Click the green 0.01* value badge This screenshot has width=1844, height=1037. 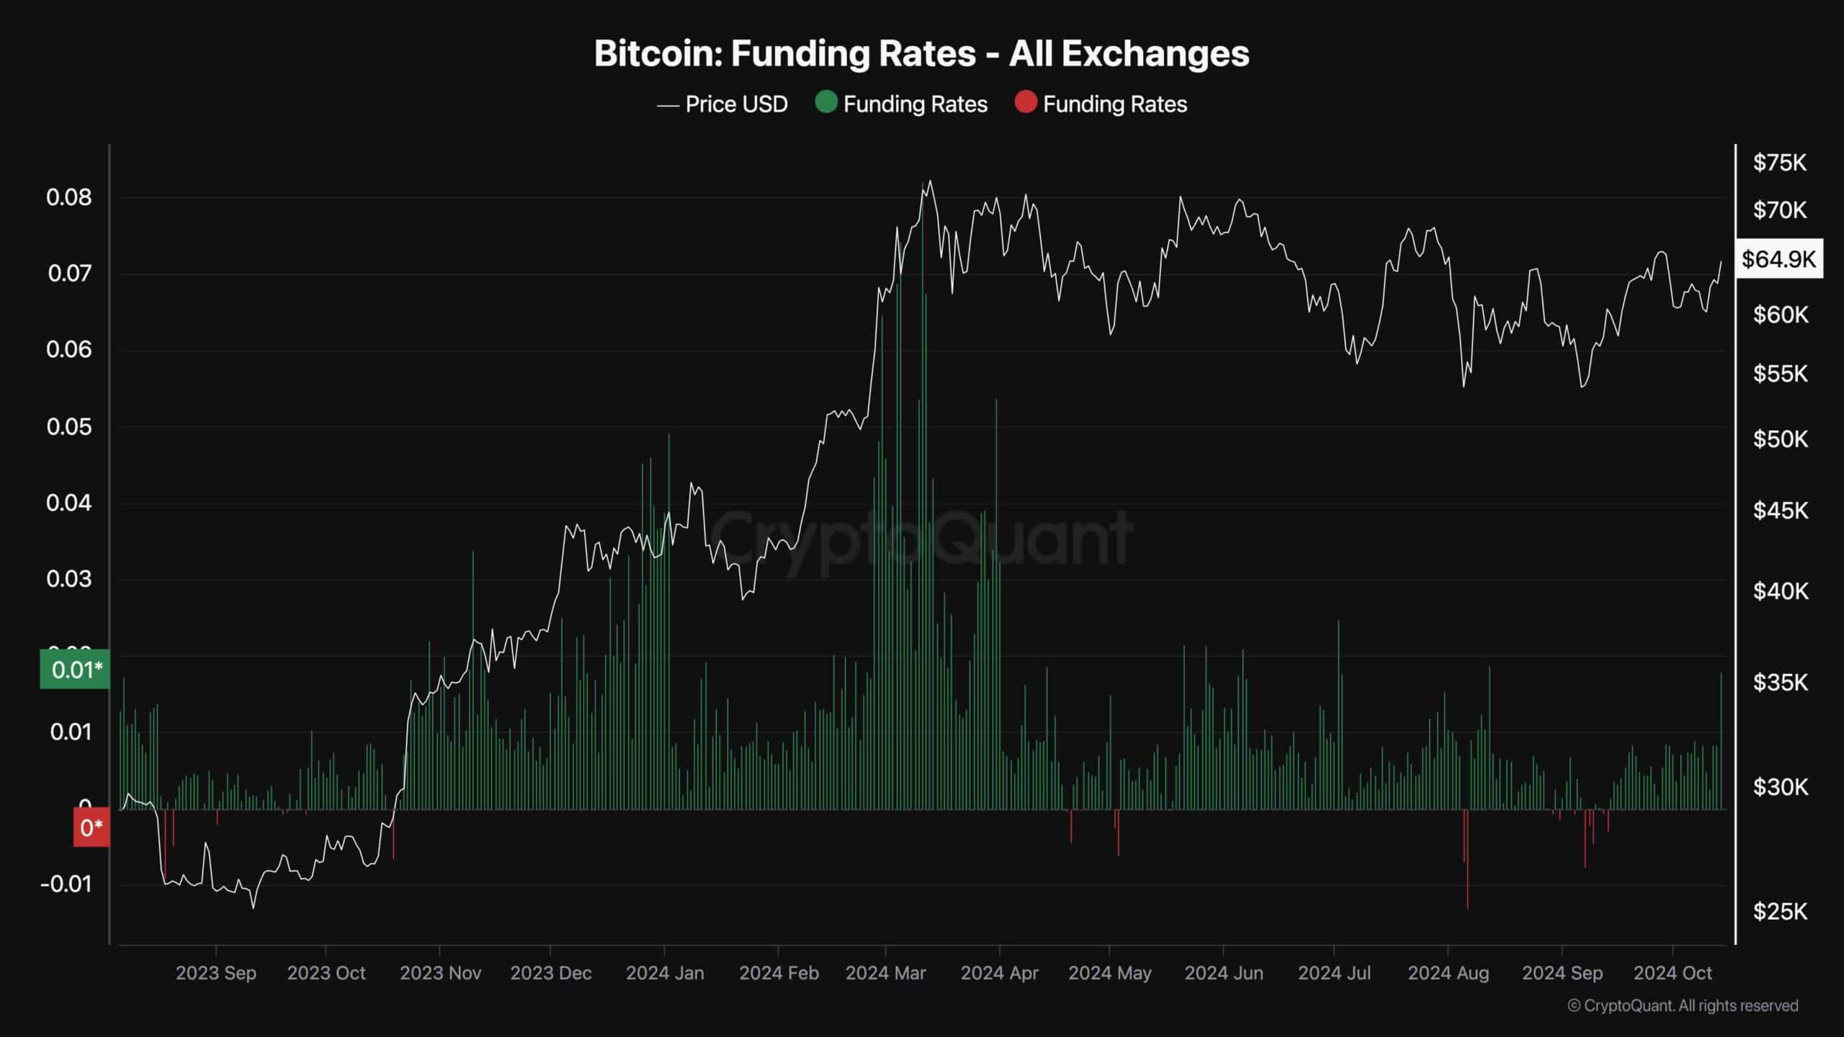tap(75, 670)
